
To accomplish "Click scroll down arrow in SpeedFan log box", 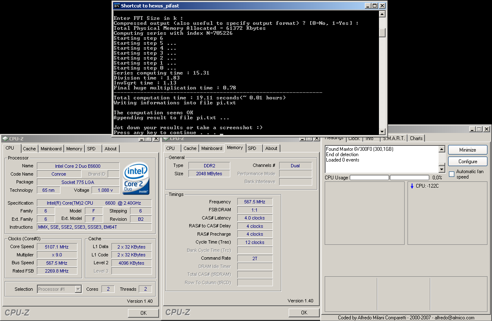I will click(x=442, y=169).
